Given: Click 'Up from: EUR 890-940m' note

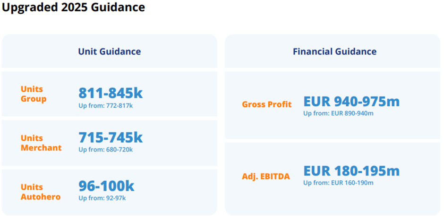Looking at the screenshot, I should pos(338,113).
